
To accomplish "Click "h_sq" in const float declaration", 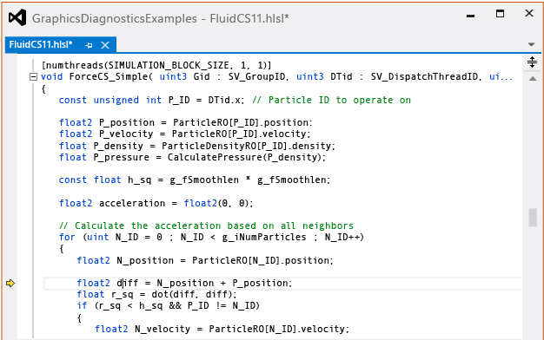I will pos(139,180).
